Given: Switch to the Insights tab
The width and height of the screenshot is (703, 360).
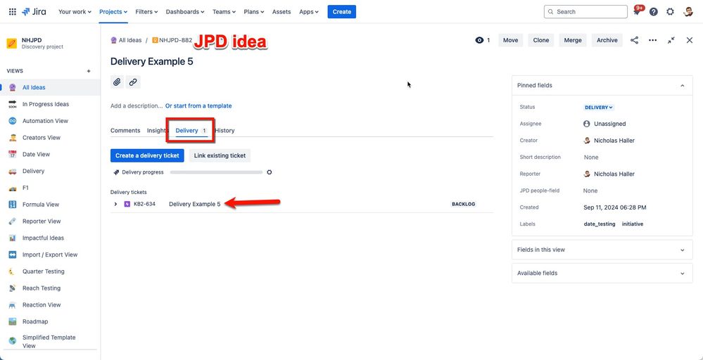Looking at the screenshot, I should (156, 130).
